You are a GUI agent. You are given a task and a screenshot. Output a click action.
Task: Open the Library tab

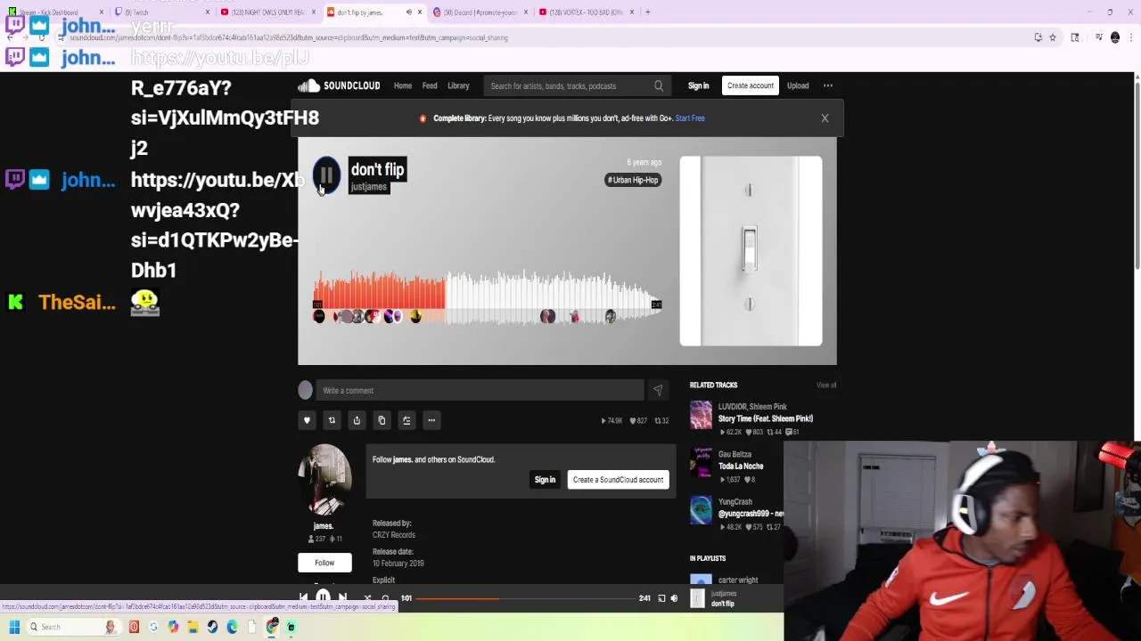click(458, 85)
